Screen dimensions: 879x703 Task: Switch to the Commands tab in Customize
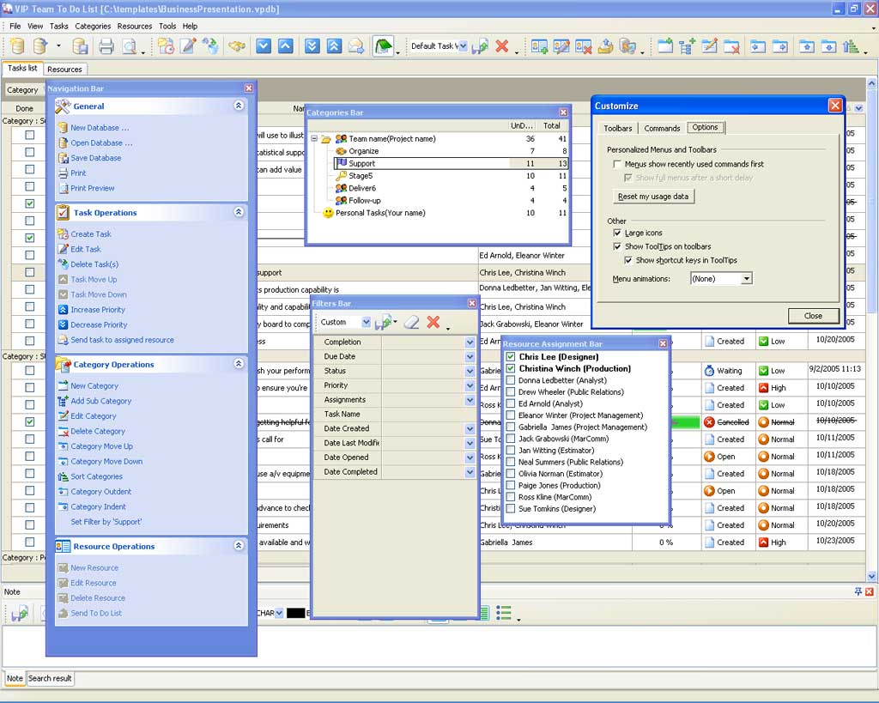(662, 128)
